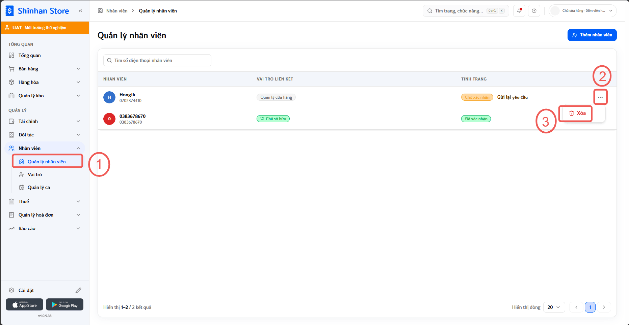Open the store account dropdown

(583, 11)
